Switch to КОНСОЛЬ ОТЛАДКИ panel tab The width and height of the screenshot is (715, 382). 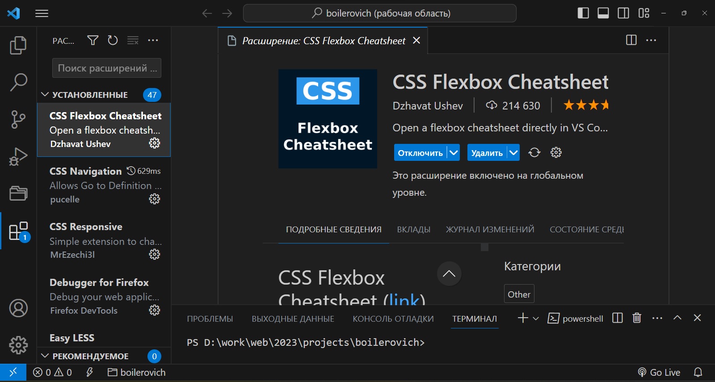click(393, 319)
